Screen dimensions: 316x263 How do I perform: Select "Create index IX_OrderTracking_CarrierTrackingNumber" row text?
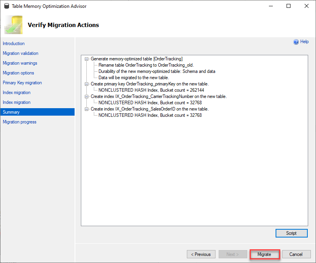pyautogui.click(x=159, y=96)
